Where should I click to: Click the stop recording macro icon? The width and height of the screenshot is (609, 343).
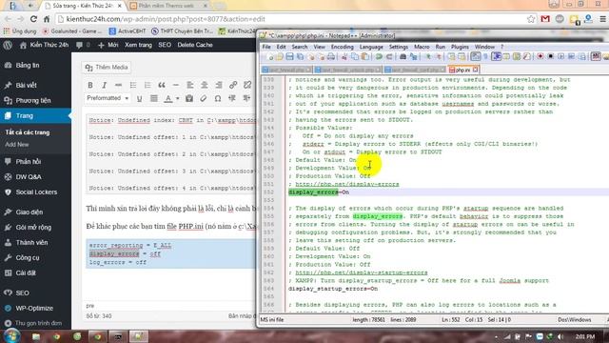tap(550, 57)
